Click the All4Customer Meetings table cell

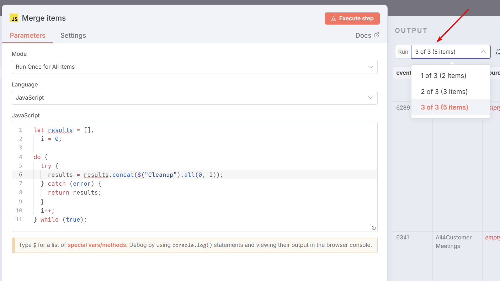coord(453,242)
